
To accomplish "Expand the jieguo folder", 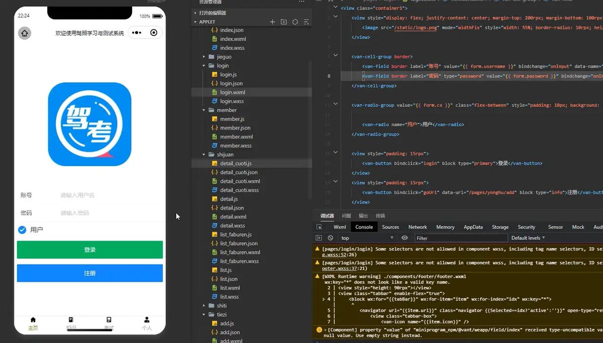I will coord(224,57).
